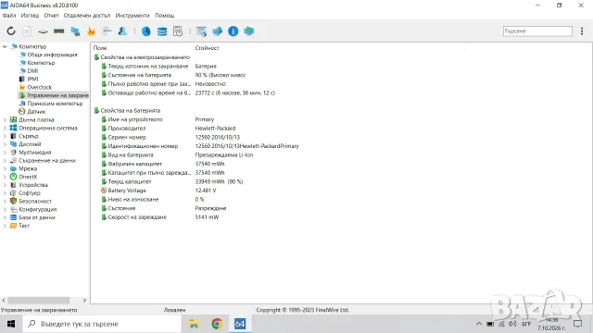Click the blue bird-shaped toolbar icon
This screenshot has width=593, height=333.
[x=217, y=31]
